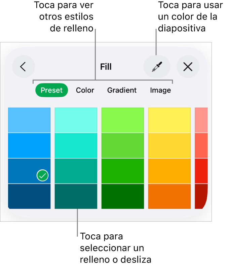Viewport: 228px width, 266px height.
Task: Pick the light aqua swatch
Action: click(76, 120)
